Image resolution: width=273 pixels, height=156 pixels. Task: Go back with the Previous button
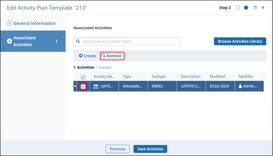point(117,149)
